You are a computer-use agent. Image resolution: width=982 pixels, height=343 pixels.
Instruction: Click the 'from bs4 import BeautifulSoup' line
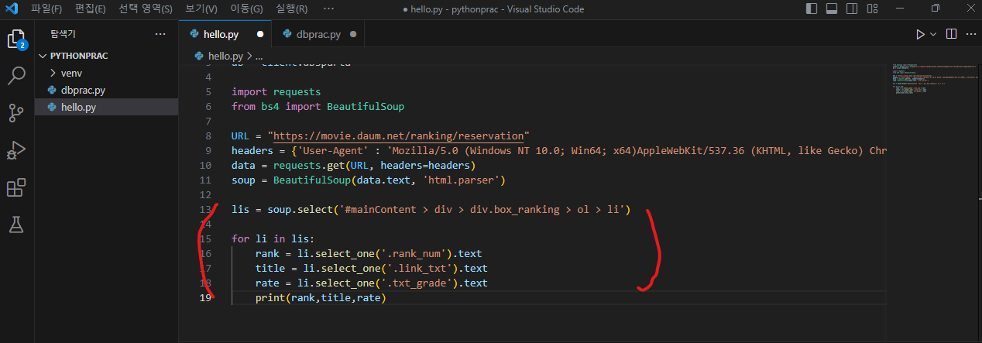pos(318,106)
